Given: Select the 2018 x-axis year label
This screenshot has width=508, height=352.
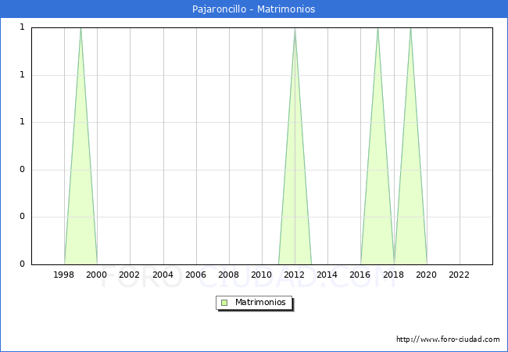Looking at the screenshot, I should pos(393,275).
